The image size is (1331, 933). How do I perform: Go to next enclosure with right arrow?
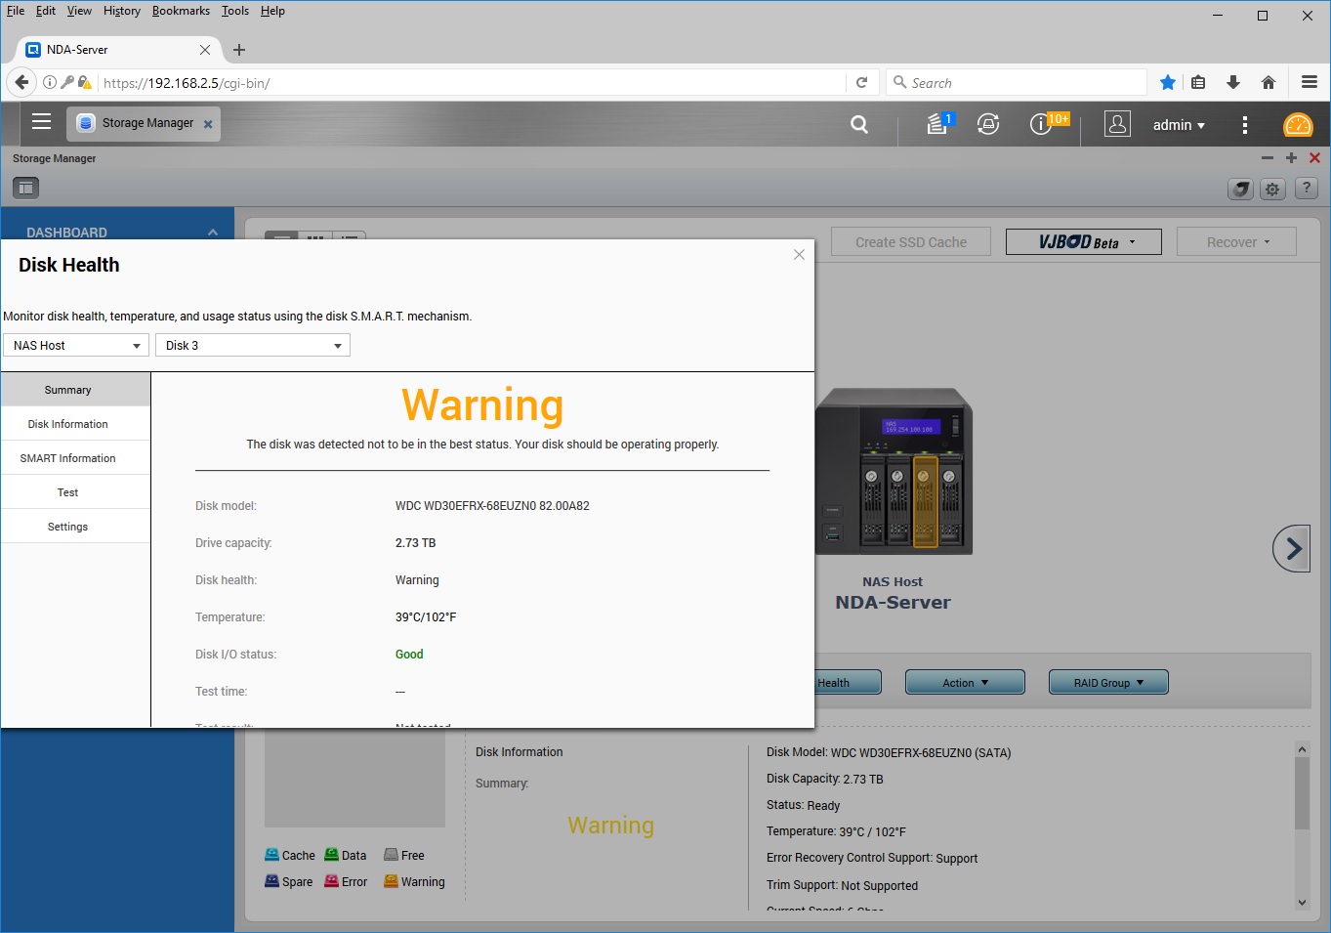point(1292,549)
